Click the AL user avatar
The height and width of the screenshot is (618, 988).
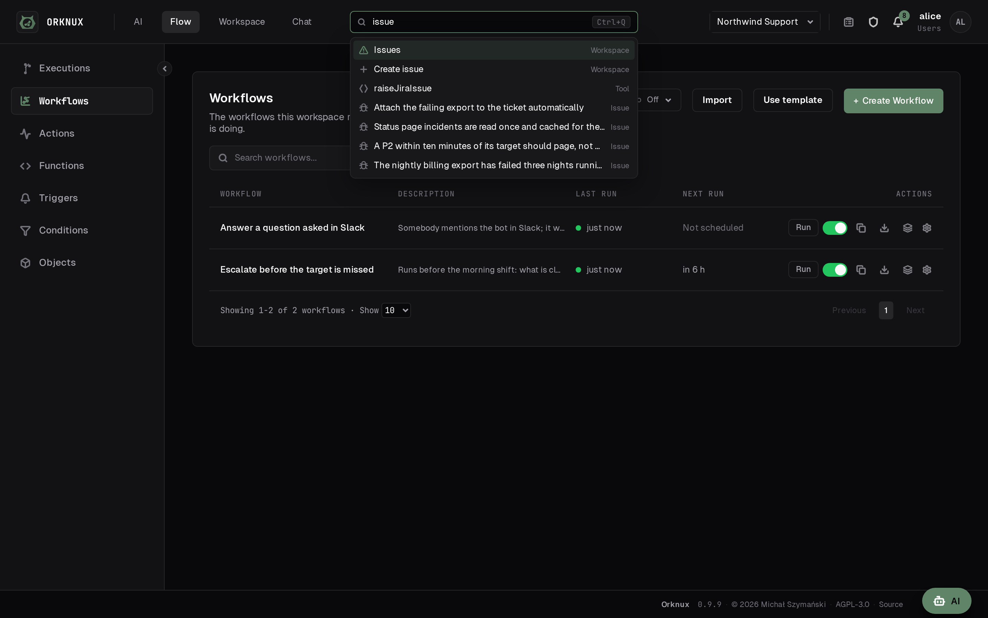tap(960, 22)
